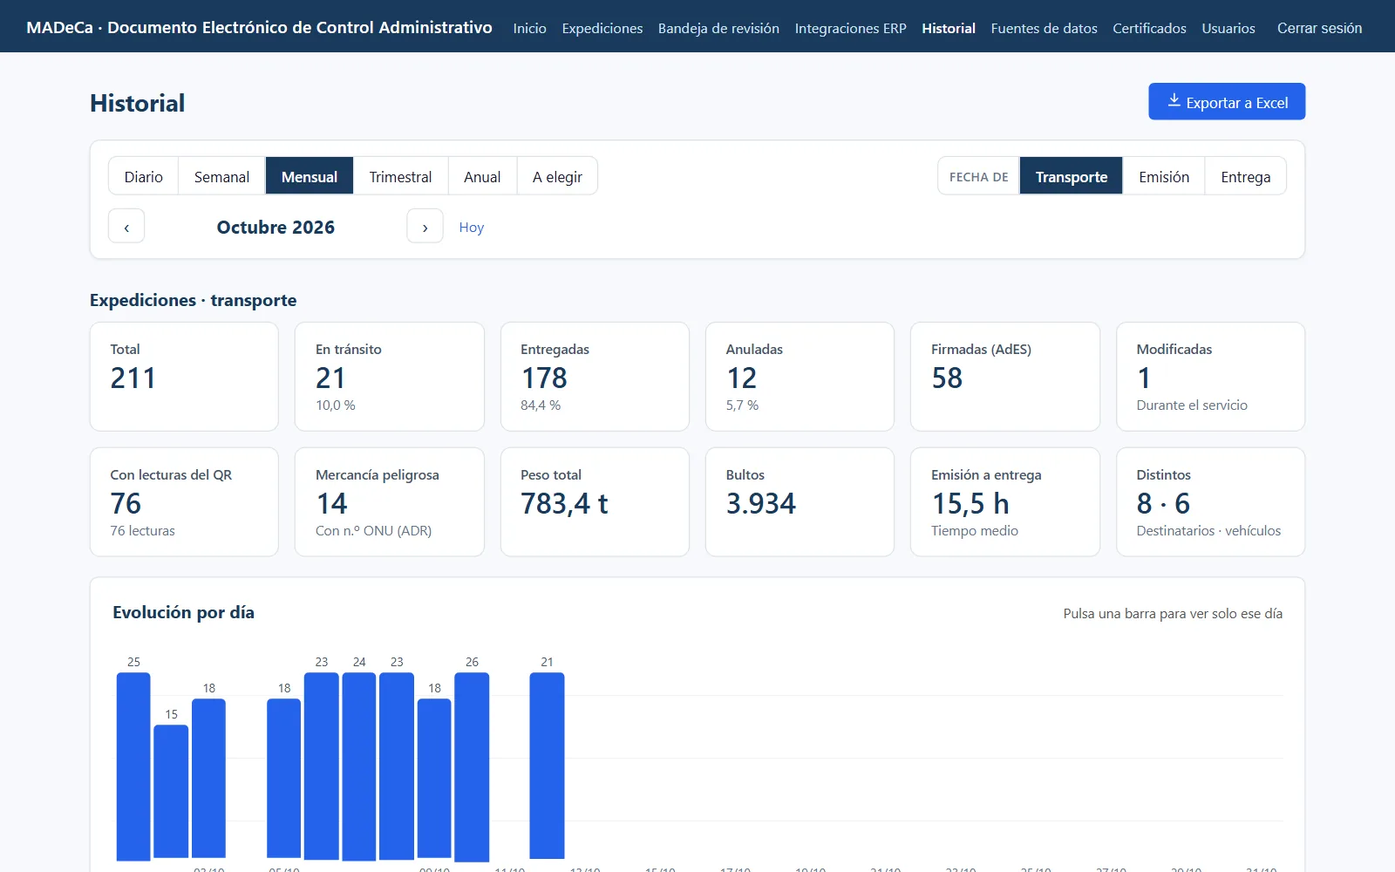
Task: Open the Historial navigation item
Action: click(x=949, y=28)
